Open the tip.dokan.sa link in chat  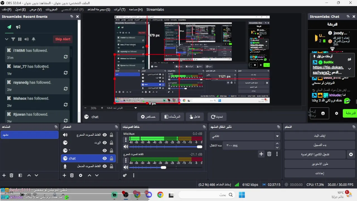pos(328,70)
